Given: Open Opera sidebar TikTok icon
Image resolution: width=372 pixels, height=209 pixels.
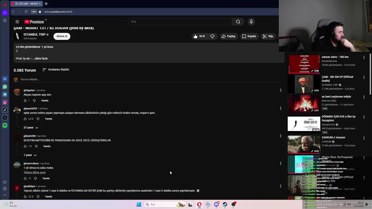Looking at the screenshot, I should (x=5, y=110).
